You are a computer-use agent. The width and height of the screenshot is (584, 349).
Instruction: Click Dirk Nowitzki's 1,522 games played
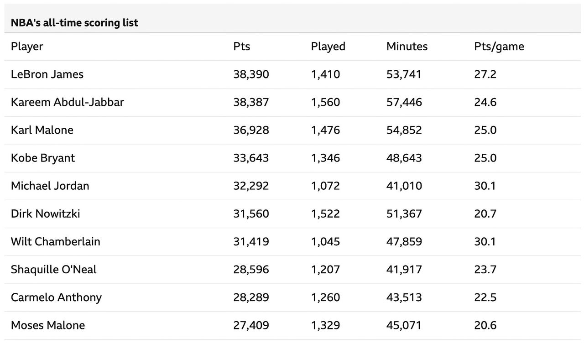click(325, 214)
